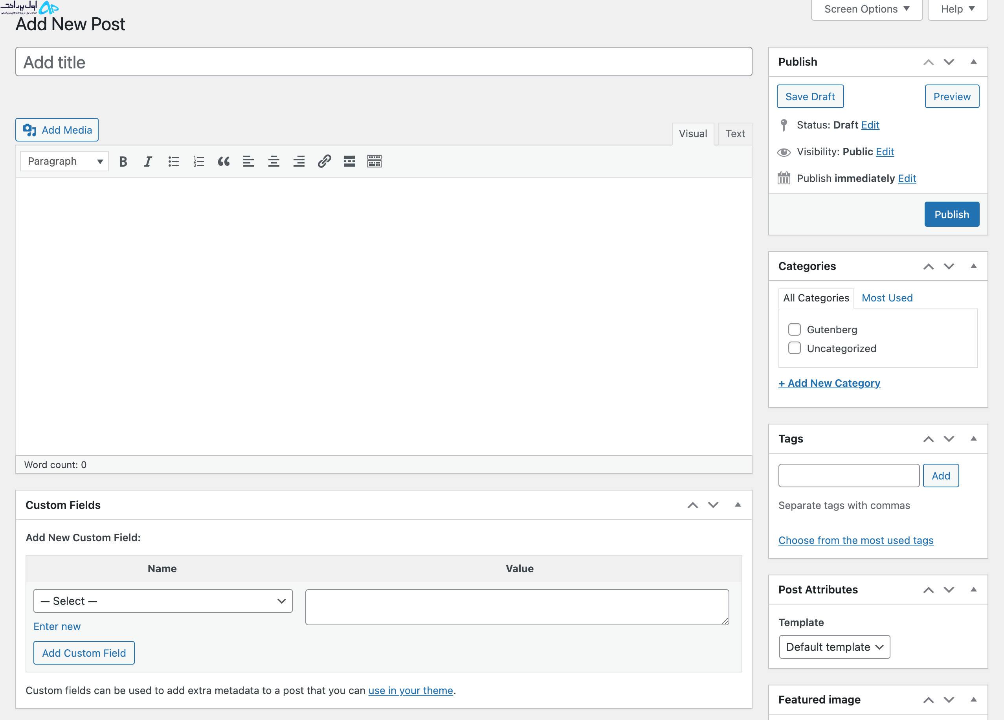
Task: Switch to the Most Used categories tab
Action: pos(887,298)
